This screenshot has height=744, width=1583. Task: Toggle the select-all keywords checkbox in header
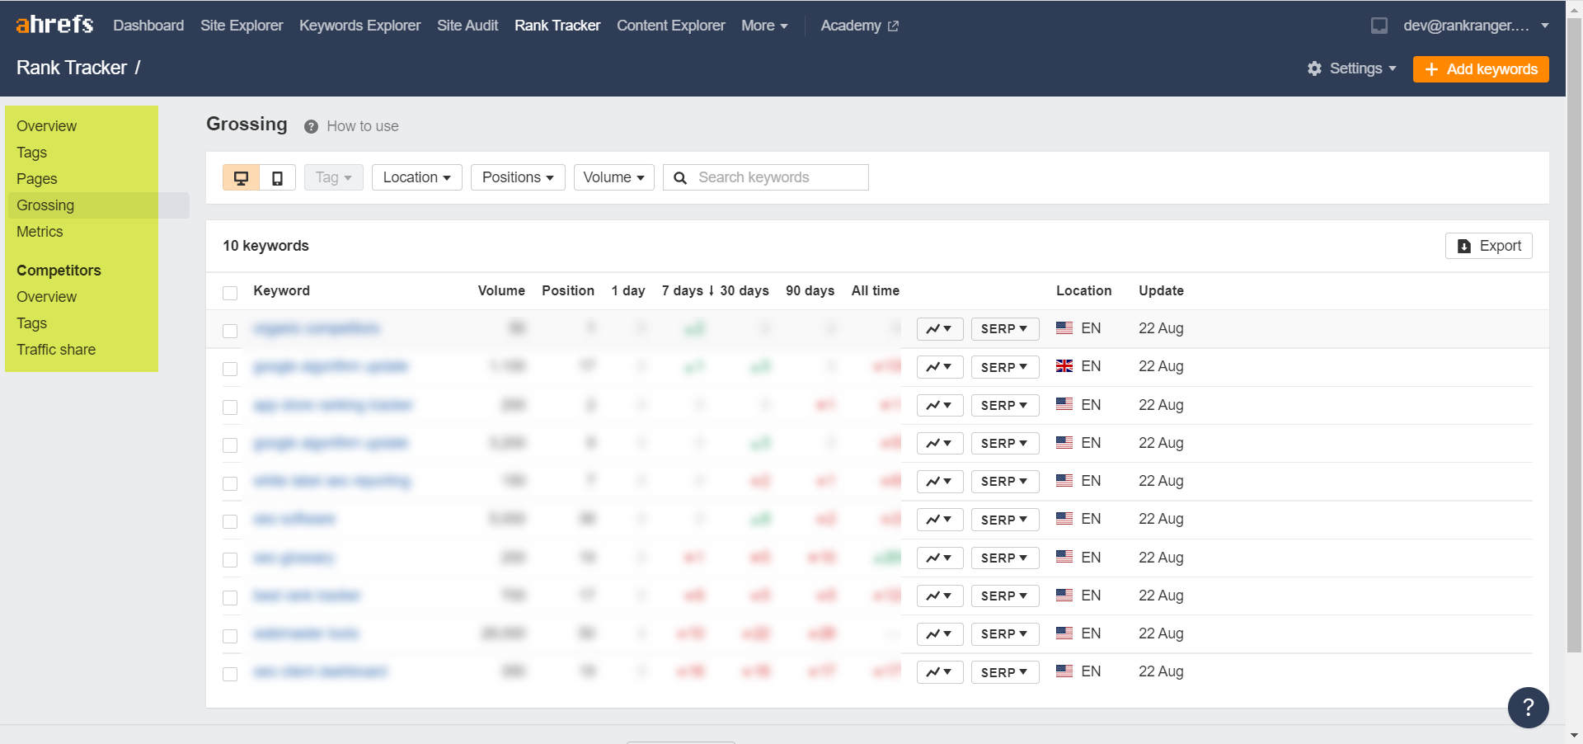click(x=230, y=293)
